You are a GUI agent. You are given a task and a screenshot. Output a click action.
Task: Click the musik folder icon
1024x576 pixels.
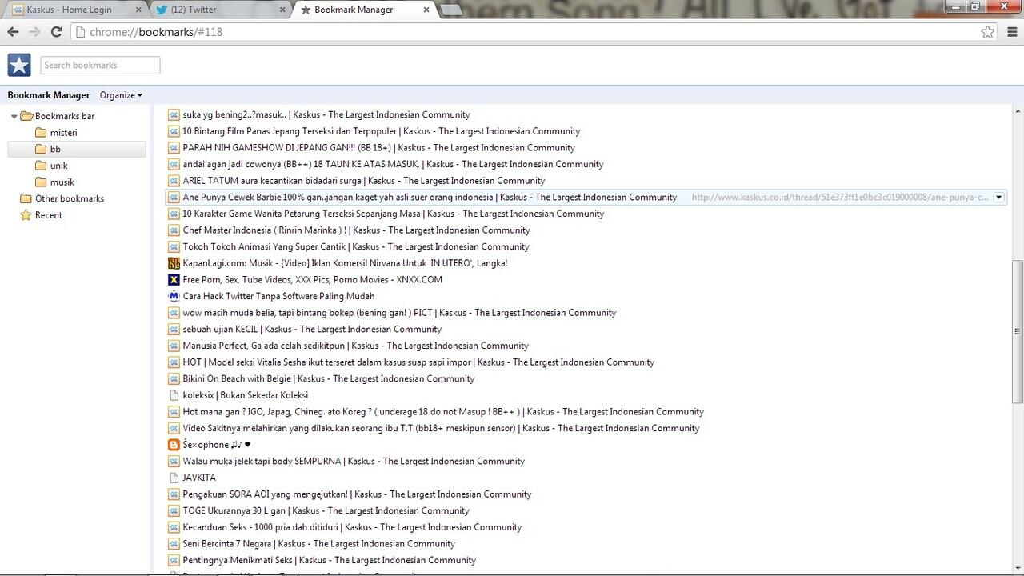pos(41,182)
